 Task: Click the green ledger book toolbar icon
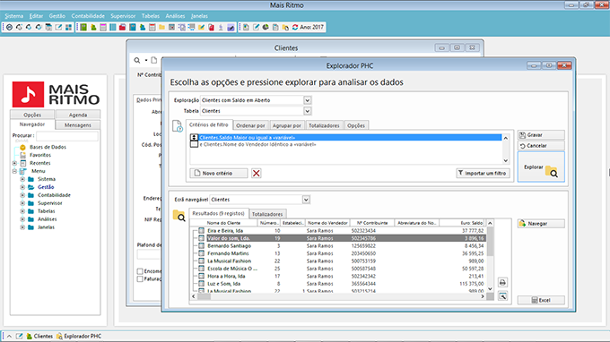click(x=83, y=27)
